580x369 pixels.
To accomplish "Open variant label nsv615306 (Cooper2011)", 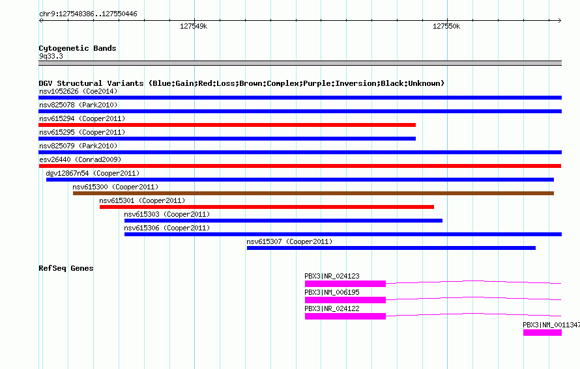I will 167,228.
